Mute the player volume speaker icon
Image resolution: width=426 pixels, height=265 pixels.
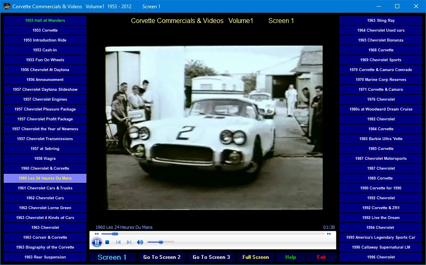coord(140,242)
